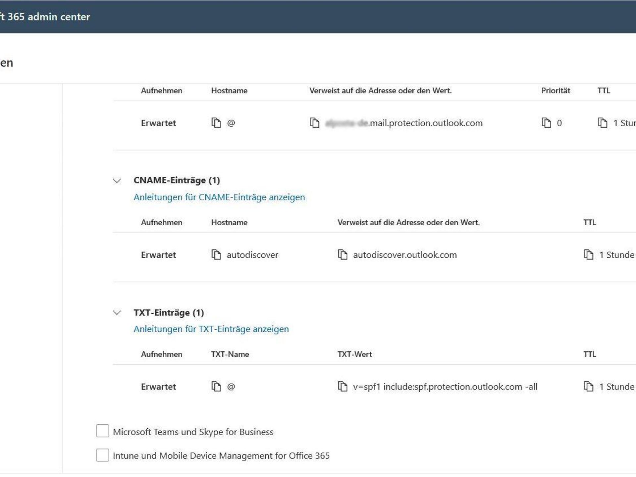Copy the v=spf1 TXT value

pyautogui.click(x=342, y=386)
